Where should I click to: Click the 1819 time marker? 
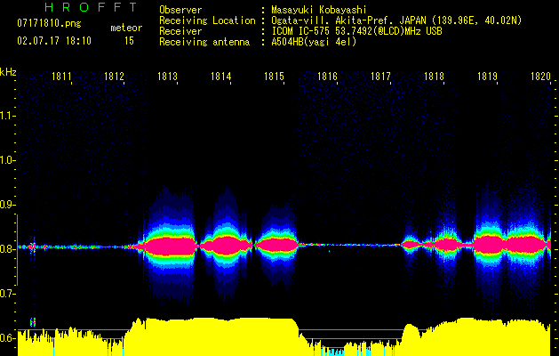tap(487, 77)
